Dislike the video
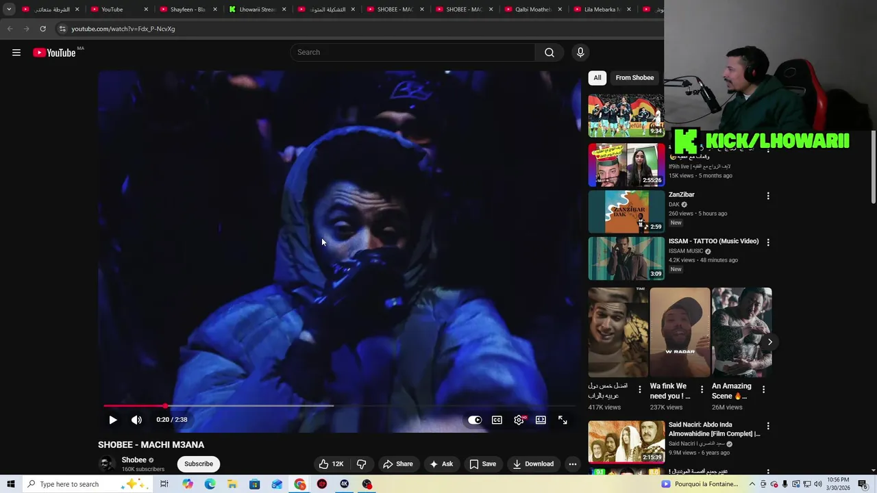The width and height of the screenshot is (877, 493). pyautogui.click(x=361, y=464)
